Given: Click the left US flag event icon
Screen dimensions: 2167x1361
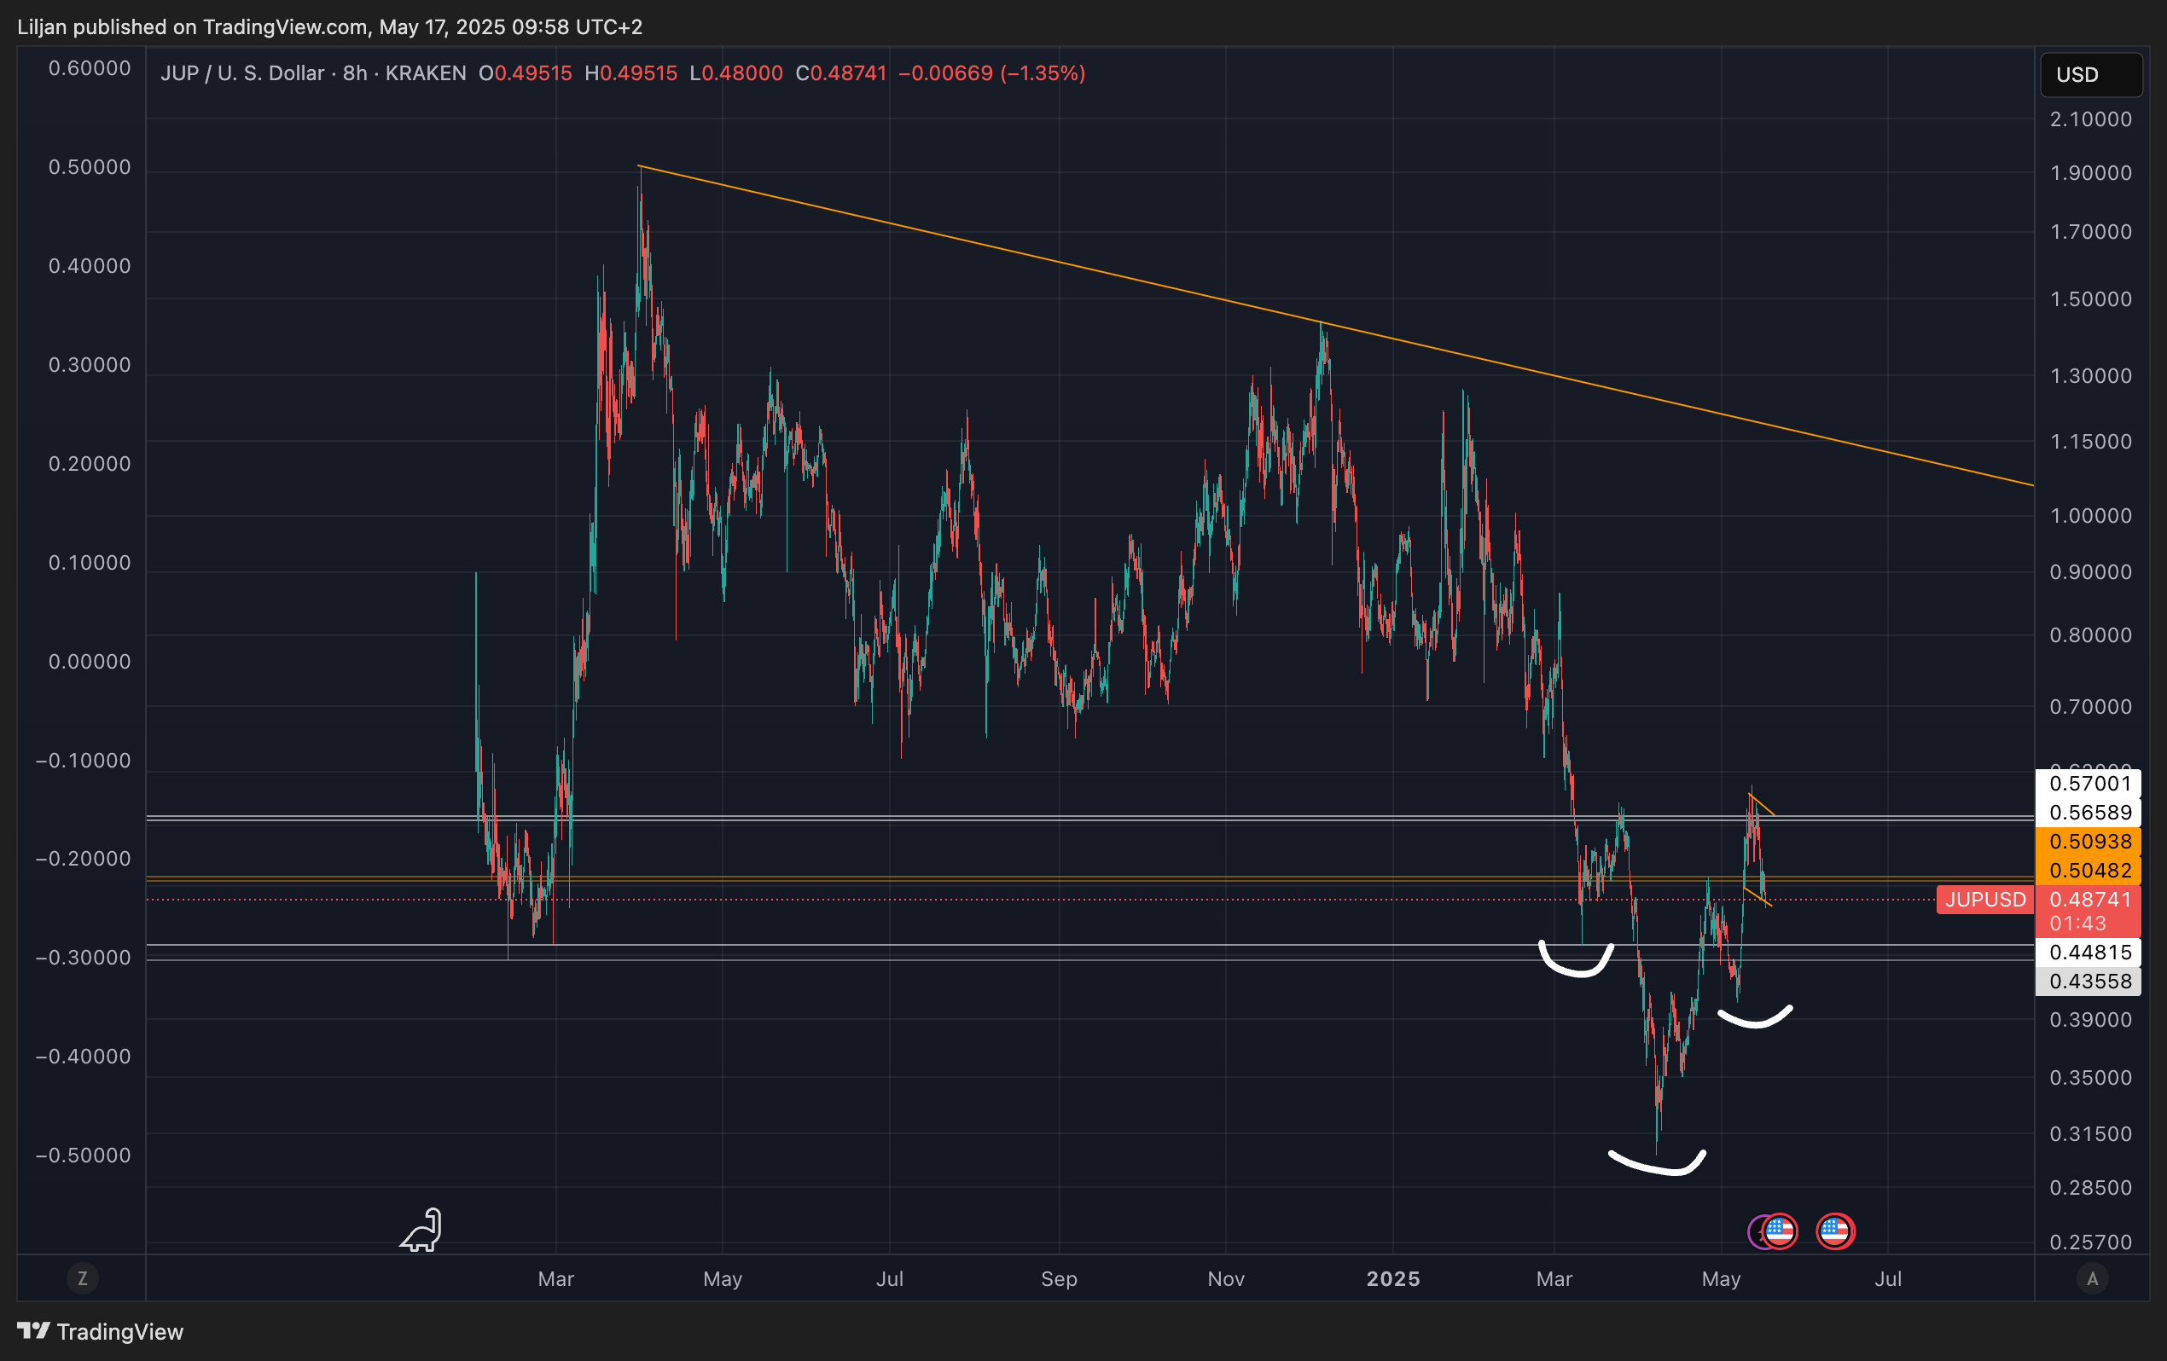Looking at the screenshot, I should 1779,1231.
